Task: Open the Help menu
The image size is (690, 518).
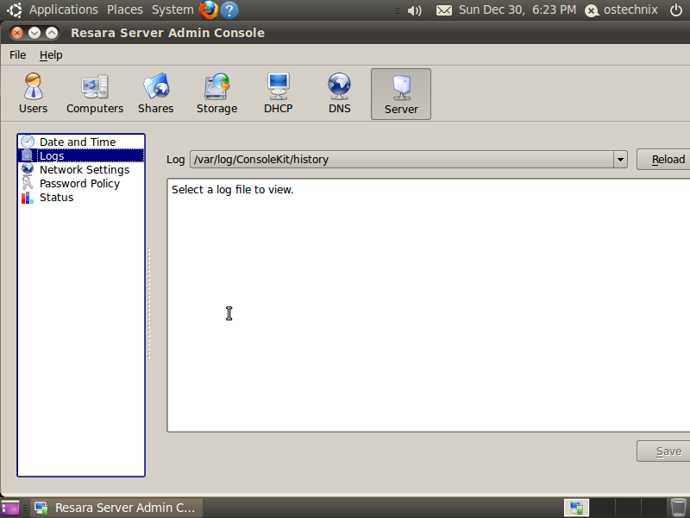Action: tap(51, 55)
